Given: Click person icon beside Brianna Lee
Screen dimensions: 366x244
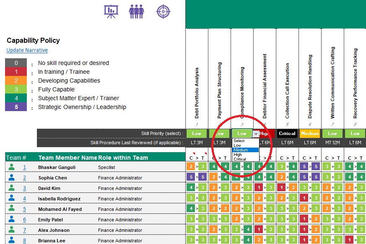Looking at the screenshot, I should click(x=11, y=240).
